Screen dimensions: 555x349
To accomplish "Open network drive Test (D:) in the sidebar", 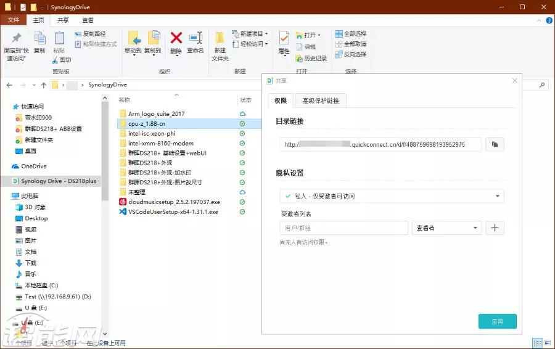I will pyautogui.click(x=58, y=297).
